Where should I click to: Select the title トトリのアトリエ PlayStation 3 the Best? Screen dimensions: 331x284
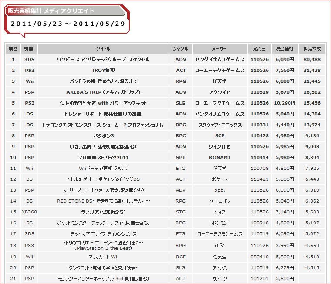click(103, 245)
